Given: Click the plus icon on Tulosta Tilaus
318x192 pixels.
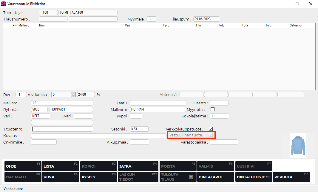Looking at the screenshot, I should click(191, 177).
